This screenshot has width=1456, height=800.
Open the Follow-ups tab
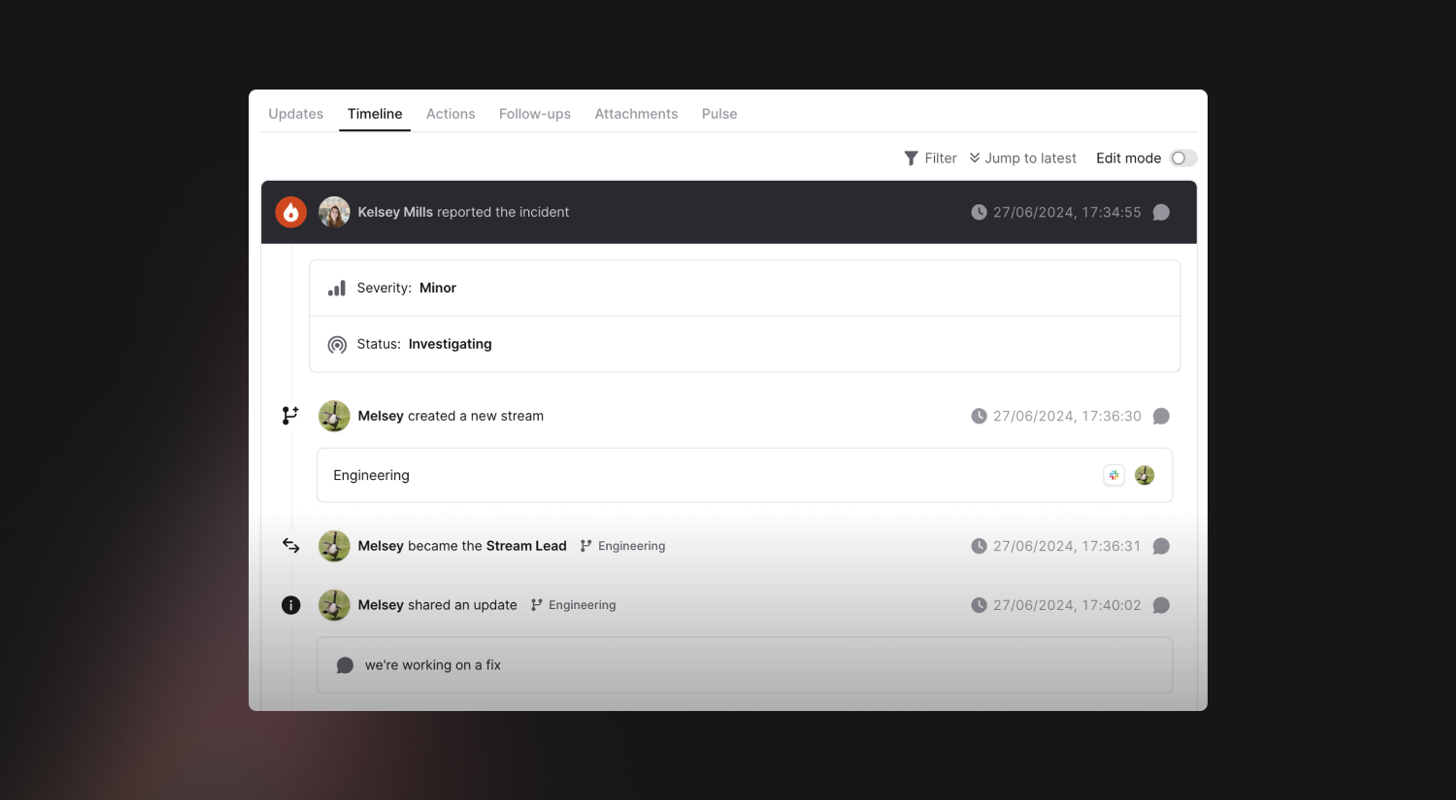point(535,114)
